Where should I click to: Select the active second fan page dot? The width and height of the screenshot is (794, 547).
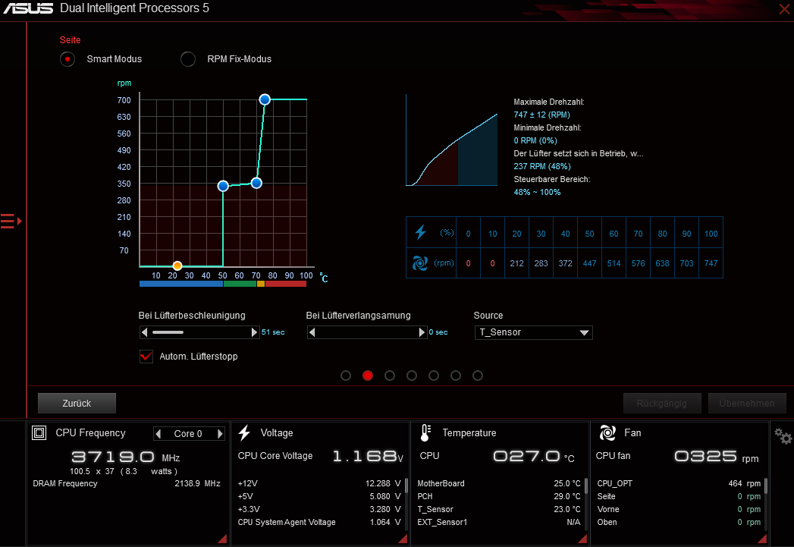click(x=368, y=376)
